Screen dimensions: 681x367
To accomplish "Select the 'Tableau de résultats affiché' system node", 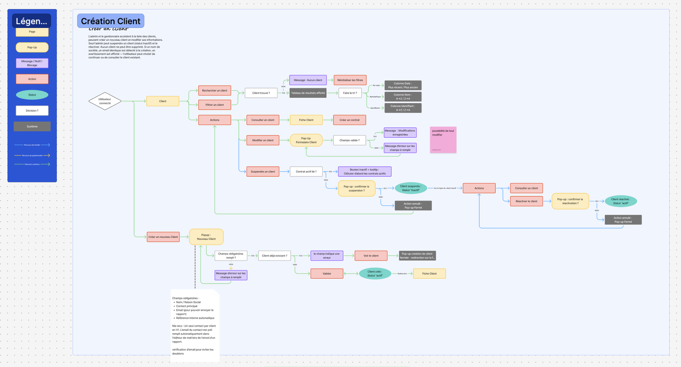I will tap(308, 93).
